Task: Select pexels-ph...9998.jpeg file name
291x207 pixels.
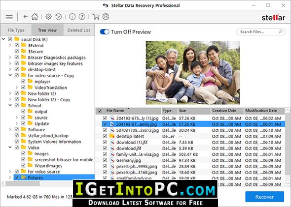Action: (x=137, y=167)
